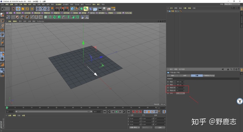Image resolution: width=243 pixels, height=132 pixels.
Task: Click the position X field in coordinates
Action: pos(135,118)
